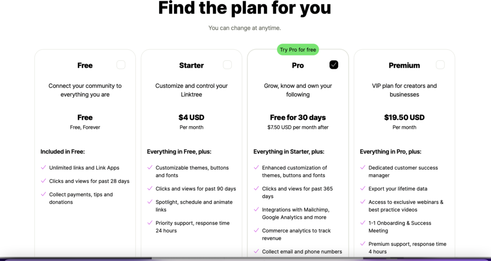Select the Free plan checkbox
This screenshot has height=261, width=491.
point(121,65)
